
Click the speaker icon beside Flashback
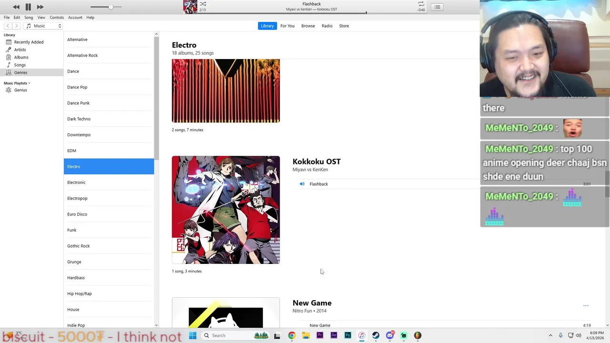coord(302,184)
